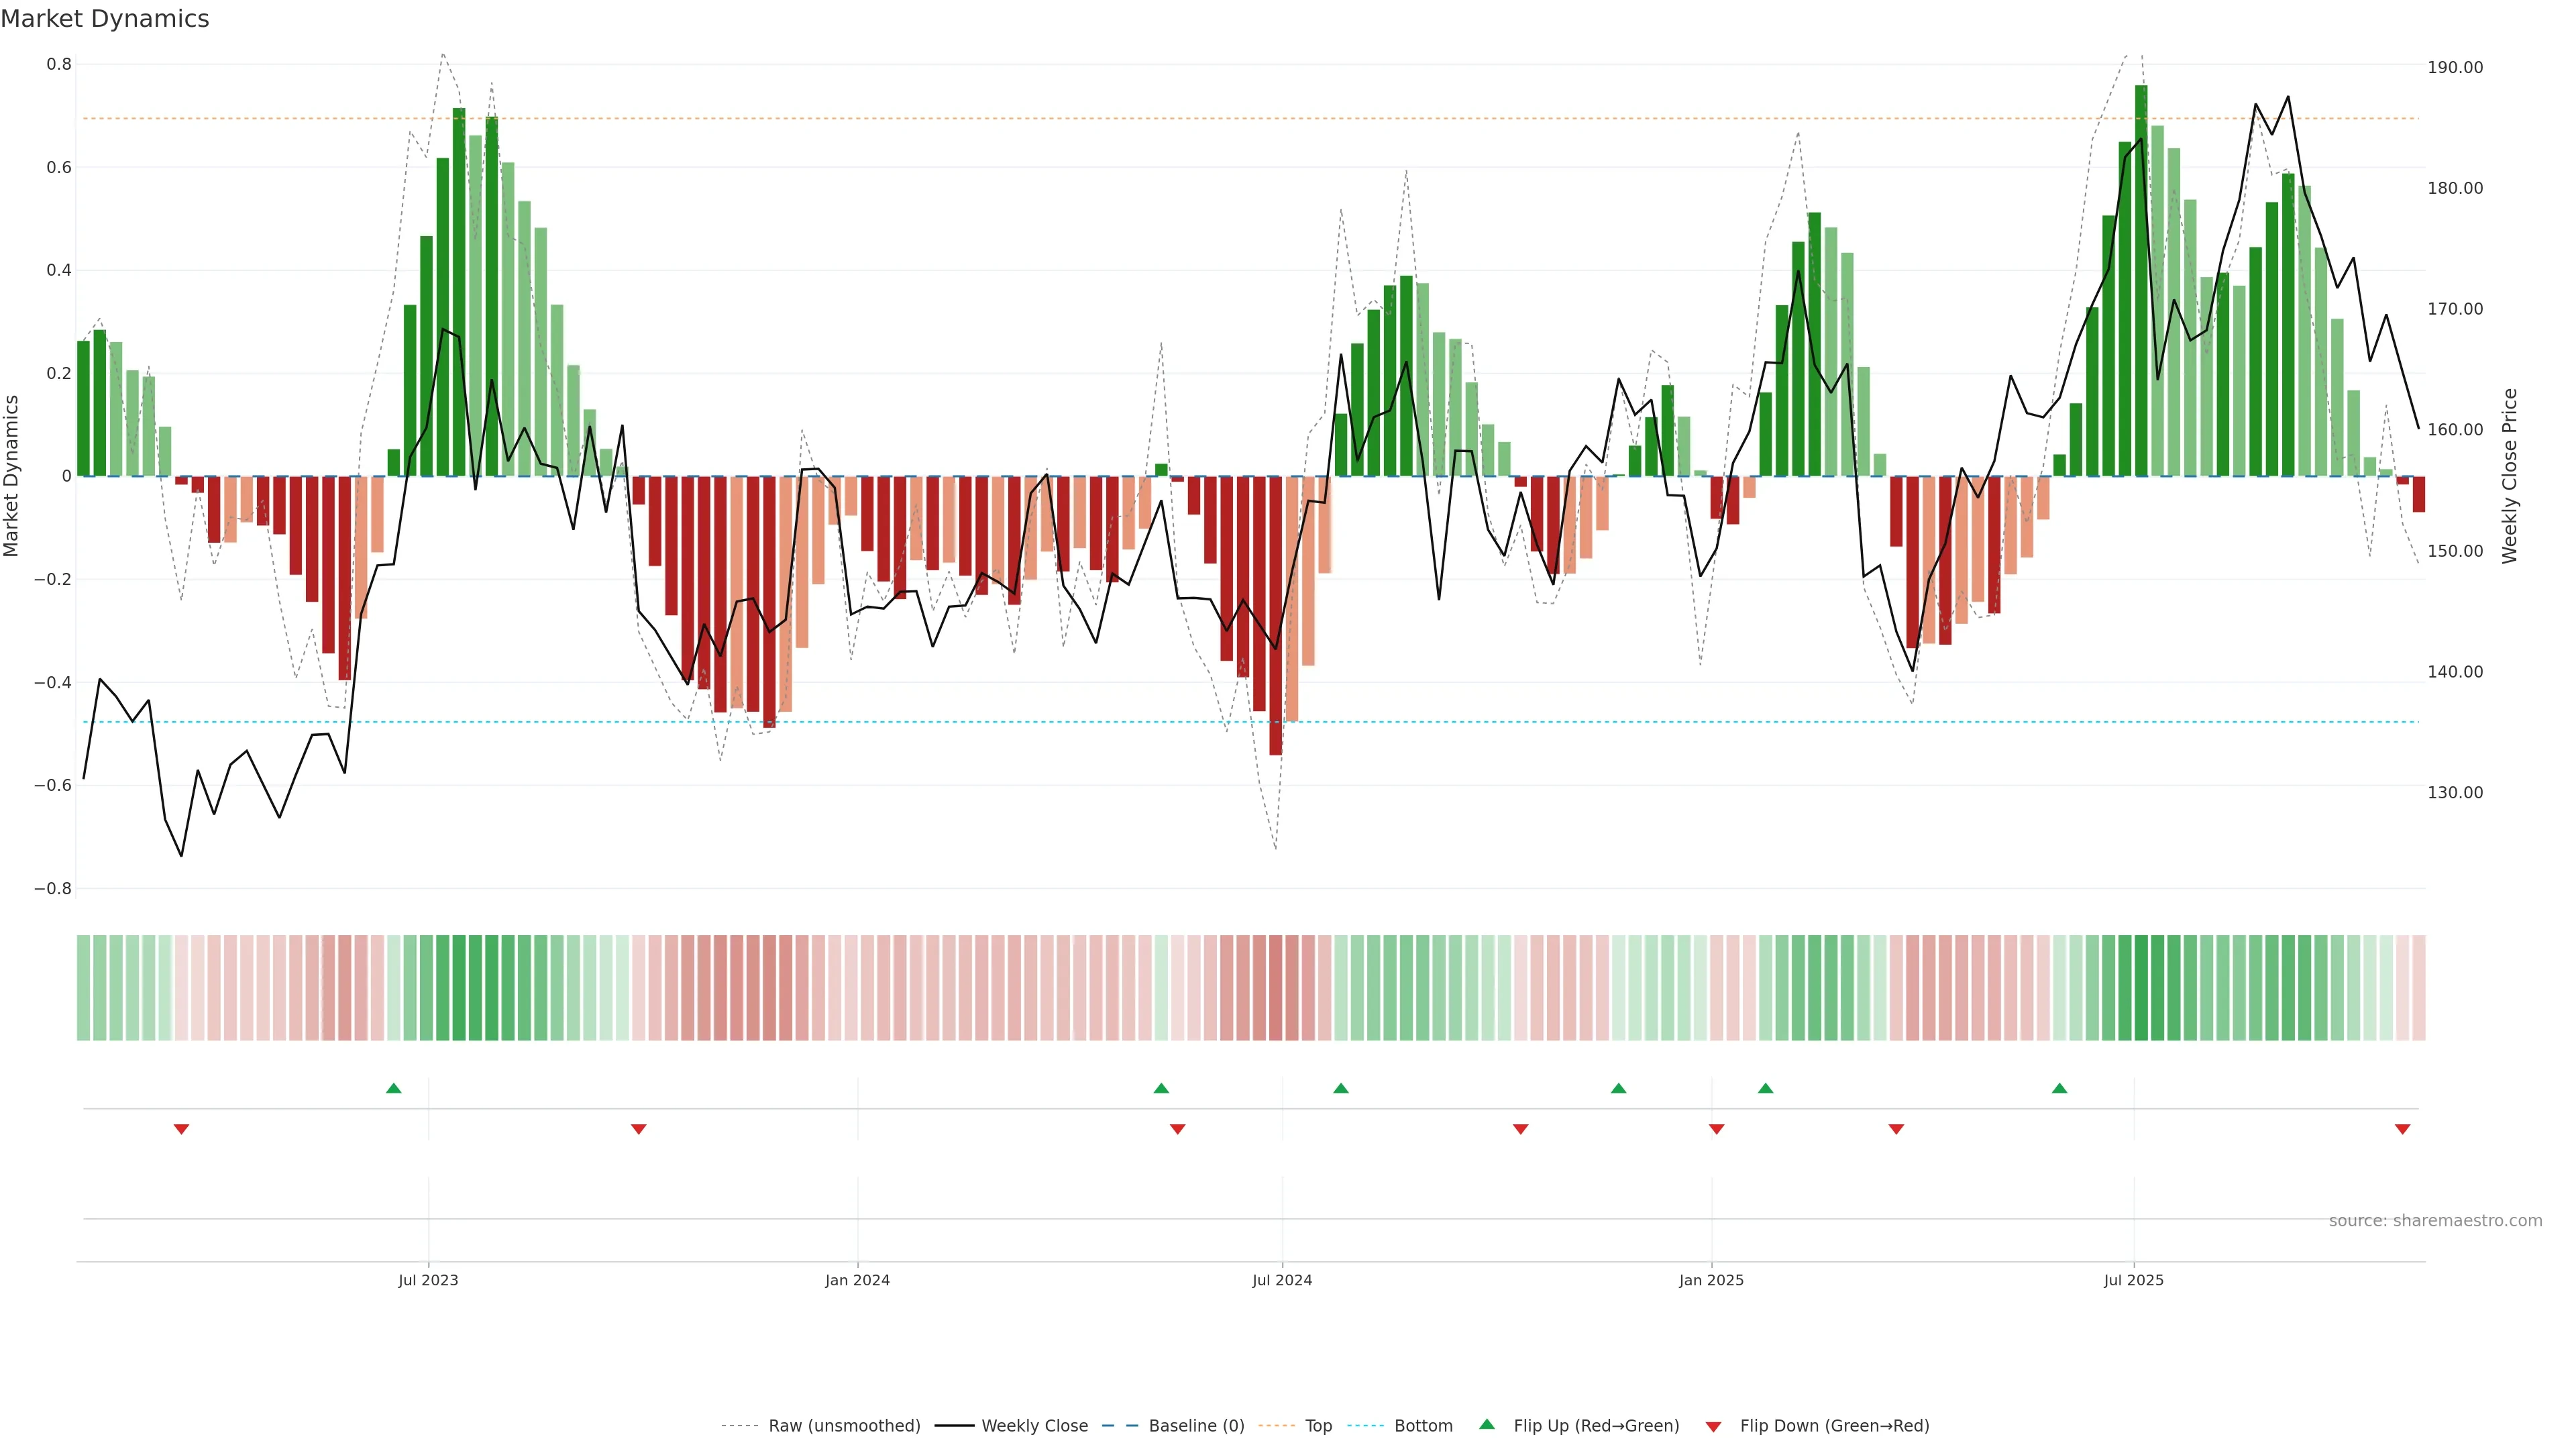Click the last red flip-down triangle at far right
This screenshot has height=1449, width=2576.
point(2402,1129)
